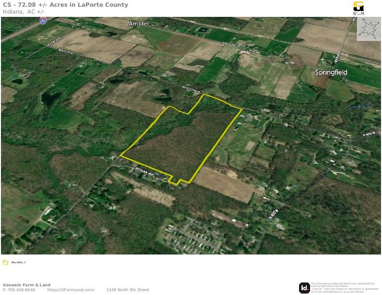This screenshot has width=382, height=295.
Task: Select the Boundary 1 legend label
Action: [18, 262]
